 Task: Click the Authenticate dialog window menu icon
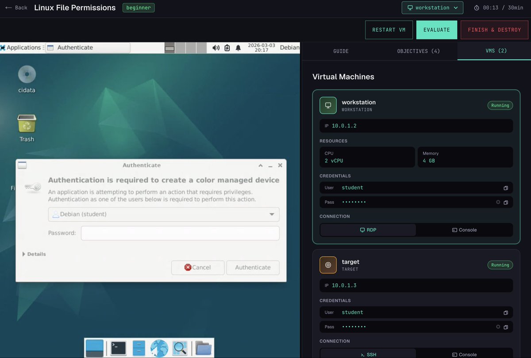pyautogui.click(x=22, y=165)
